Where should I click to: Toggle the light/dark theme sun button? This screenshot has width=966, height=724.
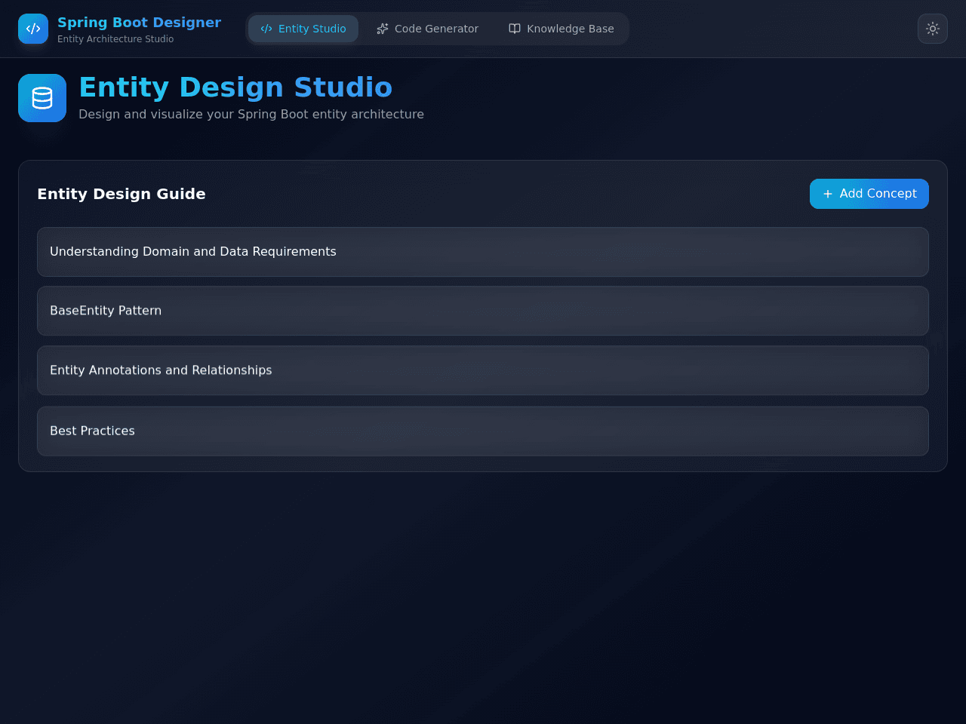tap(933, 29)
